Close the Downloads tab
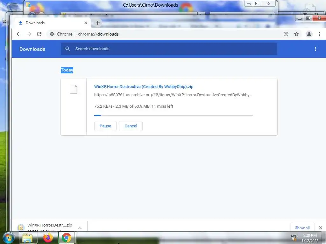326x244 pixels. 85,23
